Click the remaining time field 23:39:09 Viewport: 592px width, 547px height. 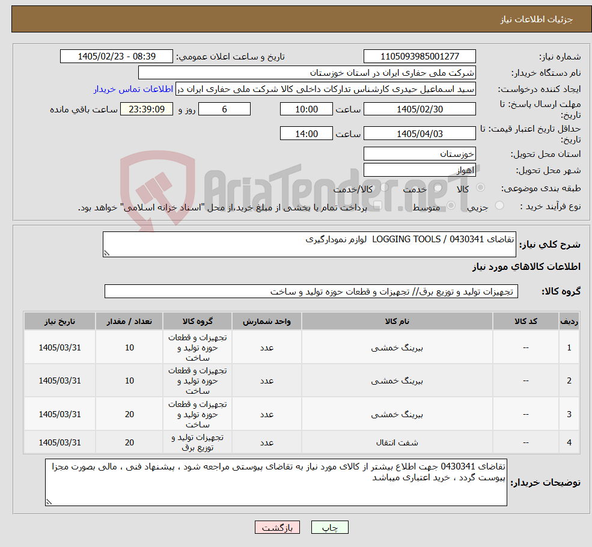[x=147, y=109]
